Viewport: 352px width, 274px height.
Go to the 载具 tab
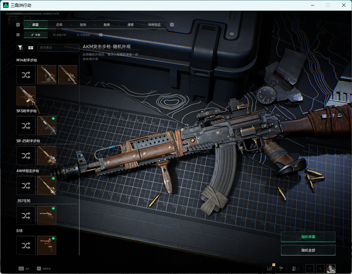tap(107, 25)
